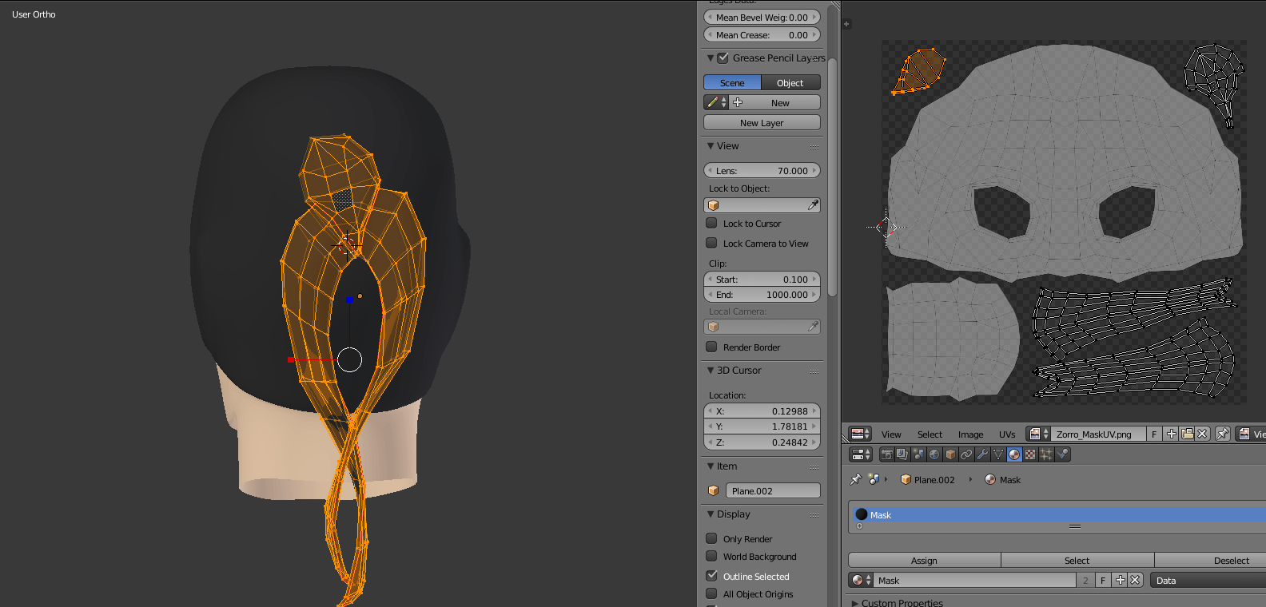Switch Grease Pencil source to Object

point(790,83)
